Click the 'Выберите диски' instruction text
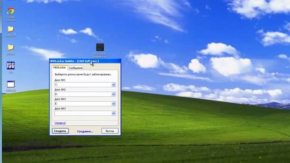The height and width of the screenshot is (163, 290). click(83, 74)
